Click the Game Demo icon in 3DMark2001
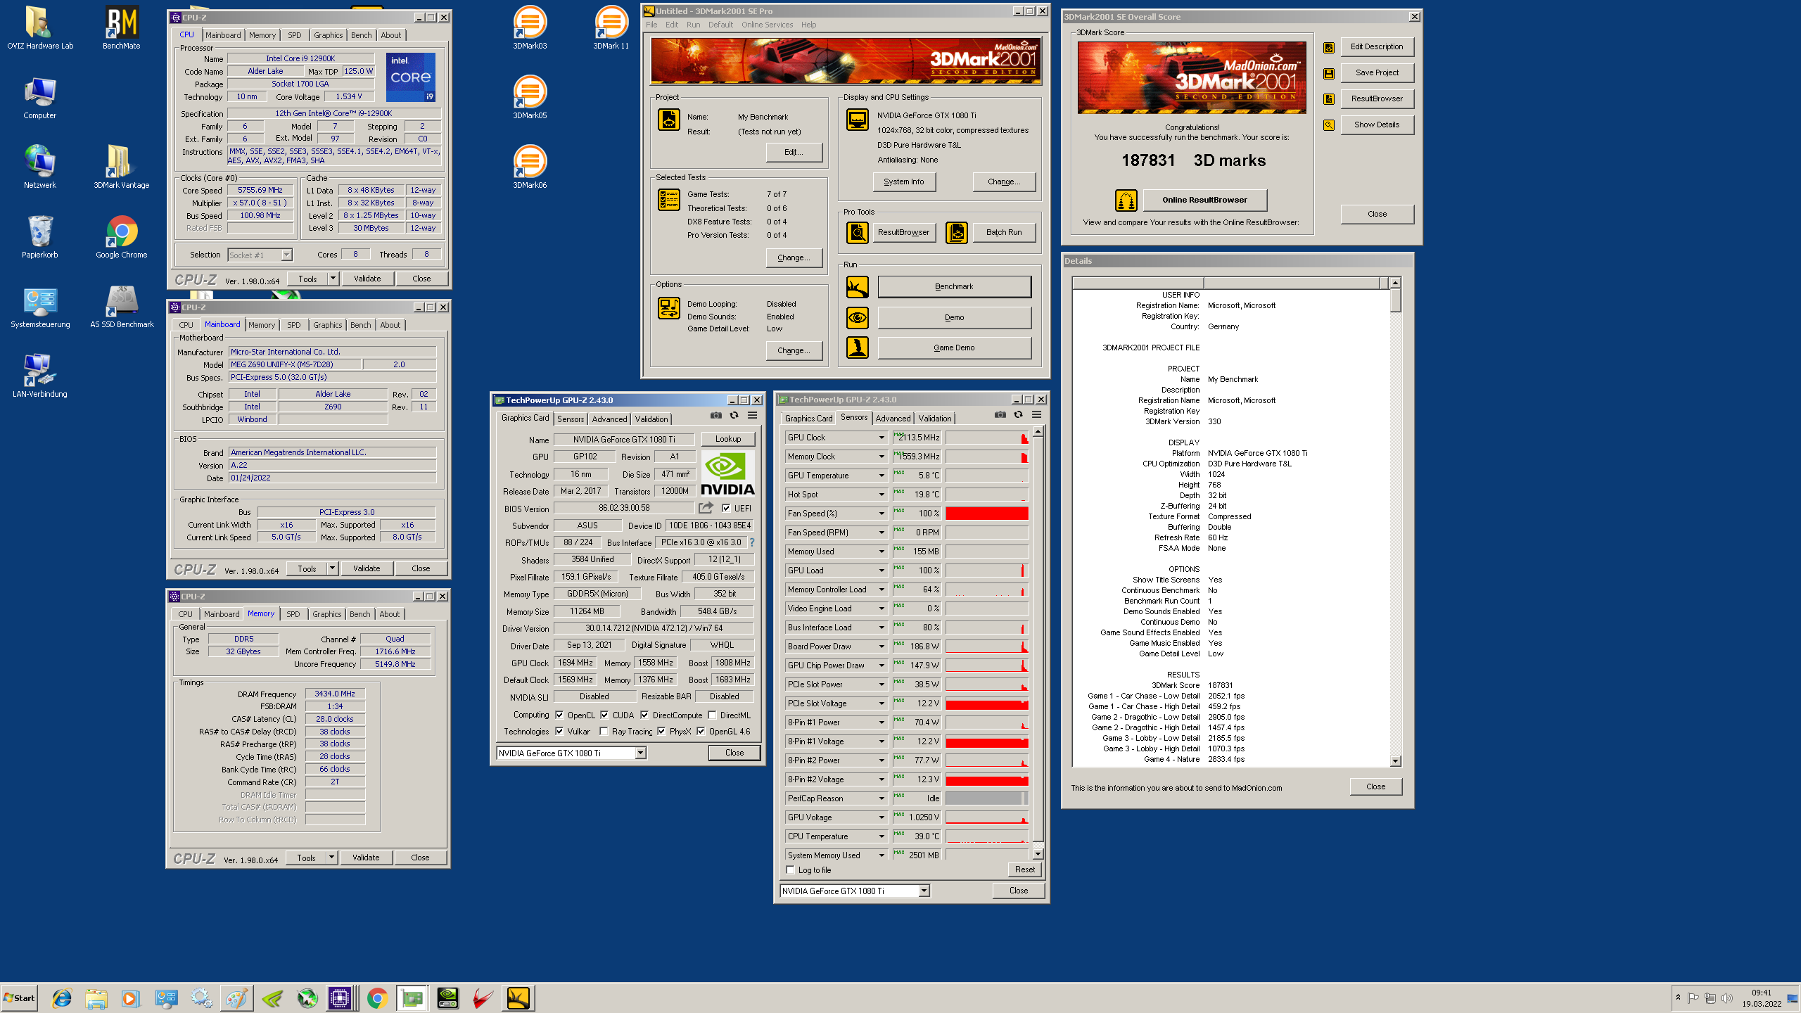The width and height of the screenshot is (1801, 1013). (x=857, y=348)
